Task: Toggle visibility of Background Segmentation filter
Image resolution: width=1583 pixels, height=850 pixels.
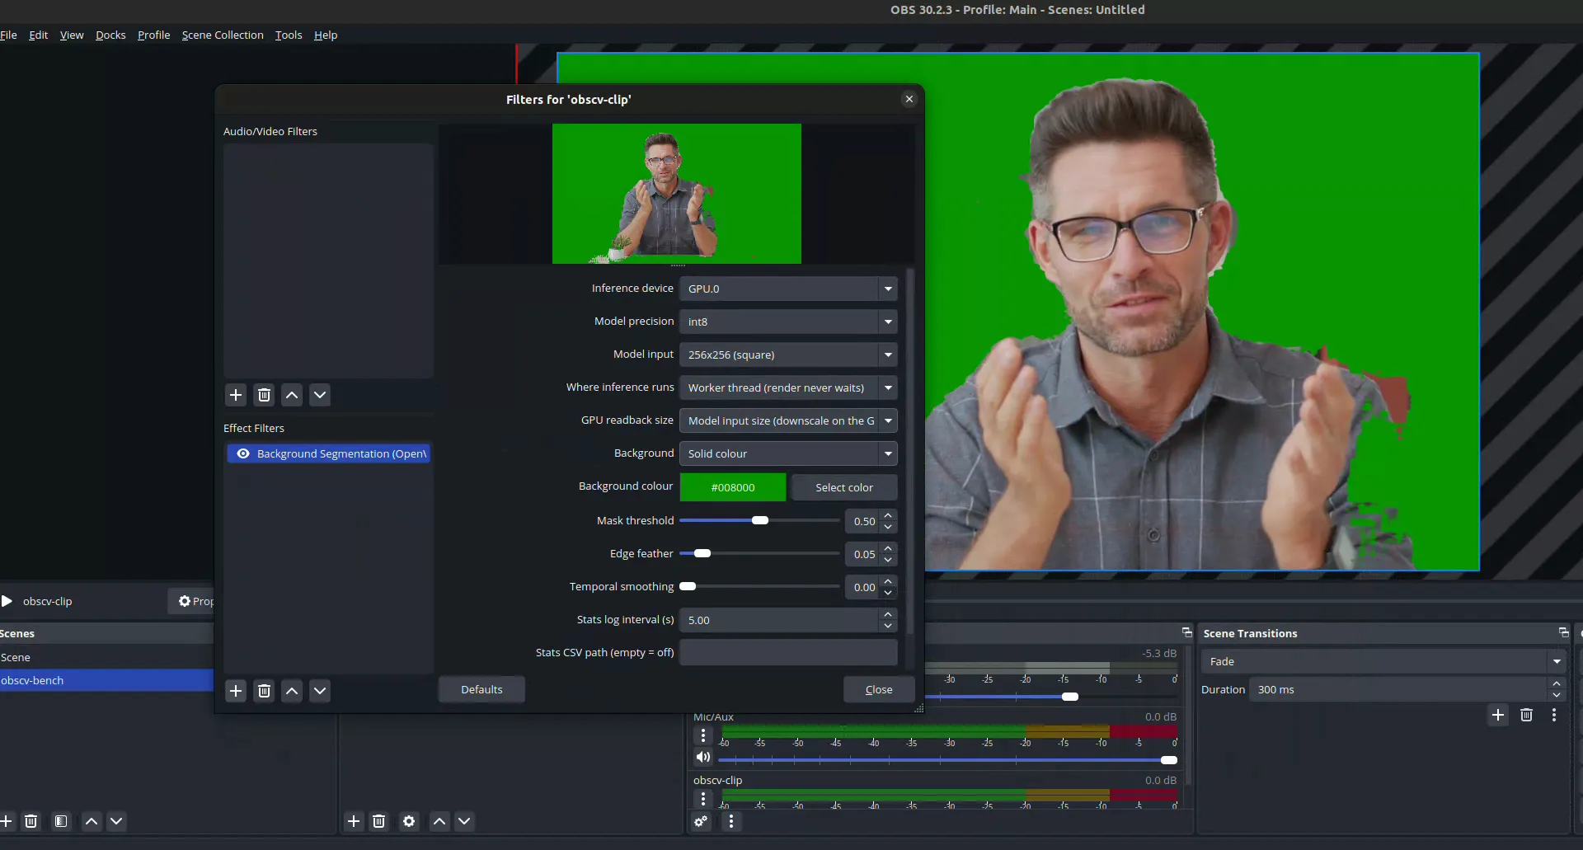Action: [243, 453]
